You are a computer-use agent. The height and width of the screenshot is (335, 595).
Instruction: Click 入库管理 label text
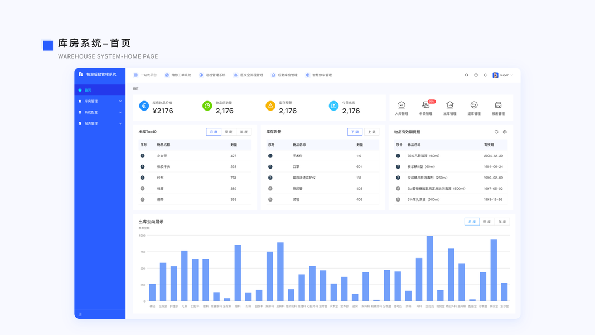(401, 113)
